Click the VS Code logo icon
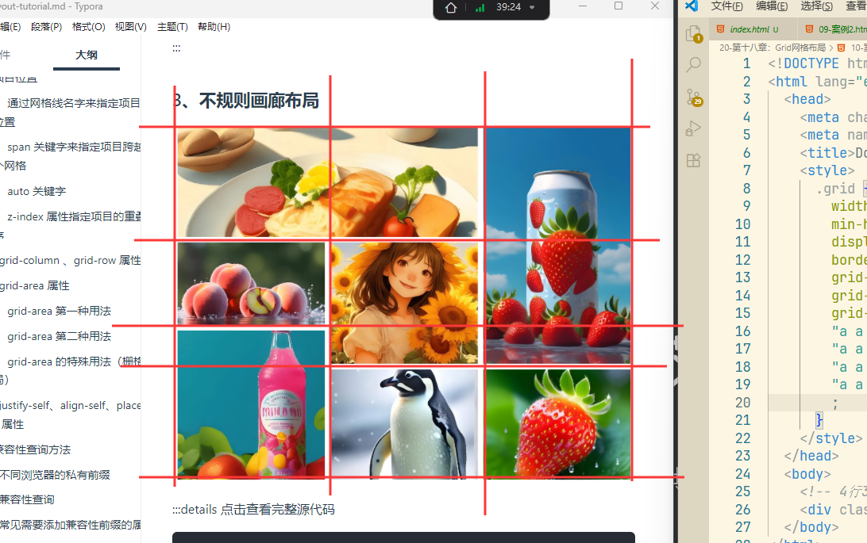 (x=691, y=6)
